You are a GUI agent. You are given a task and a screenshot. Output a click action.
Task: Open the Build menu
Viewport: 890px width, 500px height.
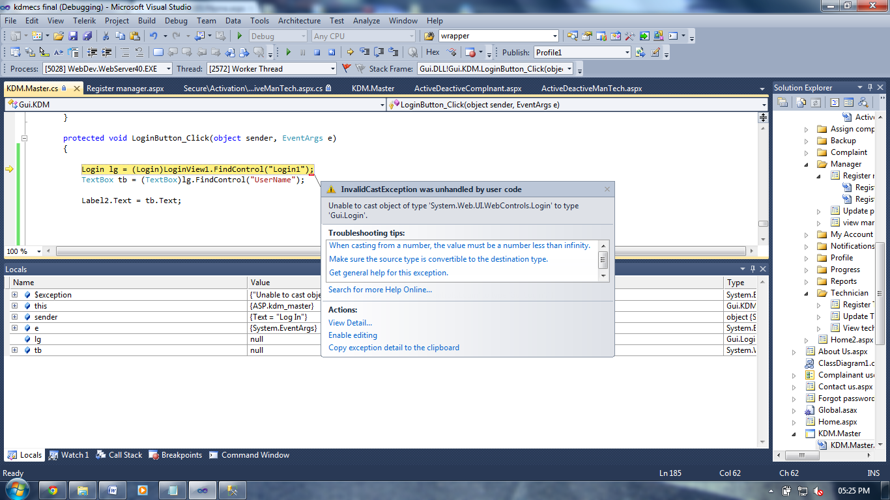147,21
